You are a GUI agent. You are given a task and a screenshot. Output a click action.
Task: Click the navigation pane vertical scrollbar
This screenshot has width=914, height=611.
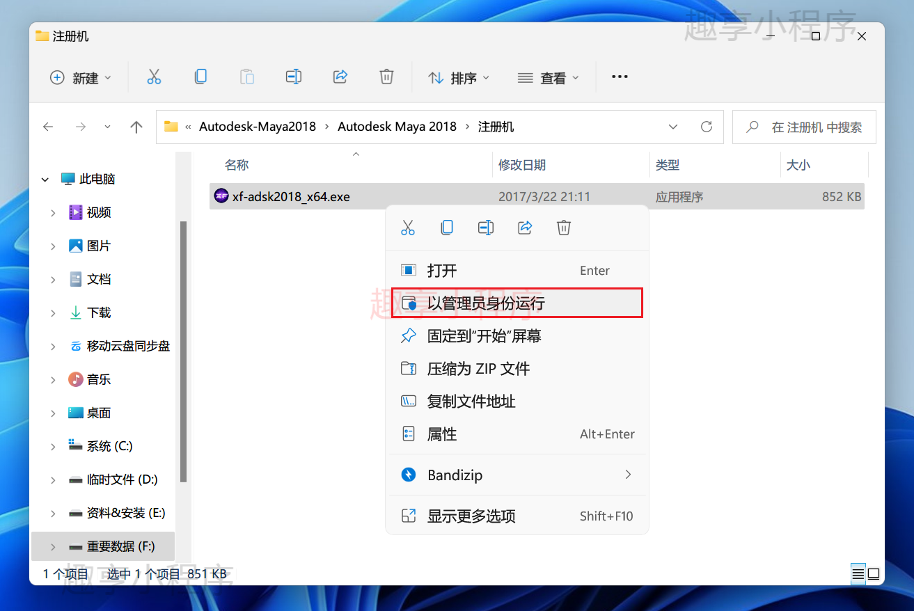(183, 351)
